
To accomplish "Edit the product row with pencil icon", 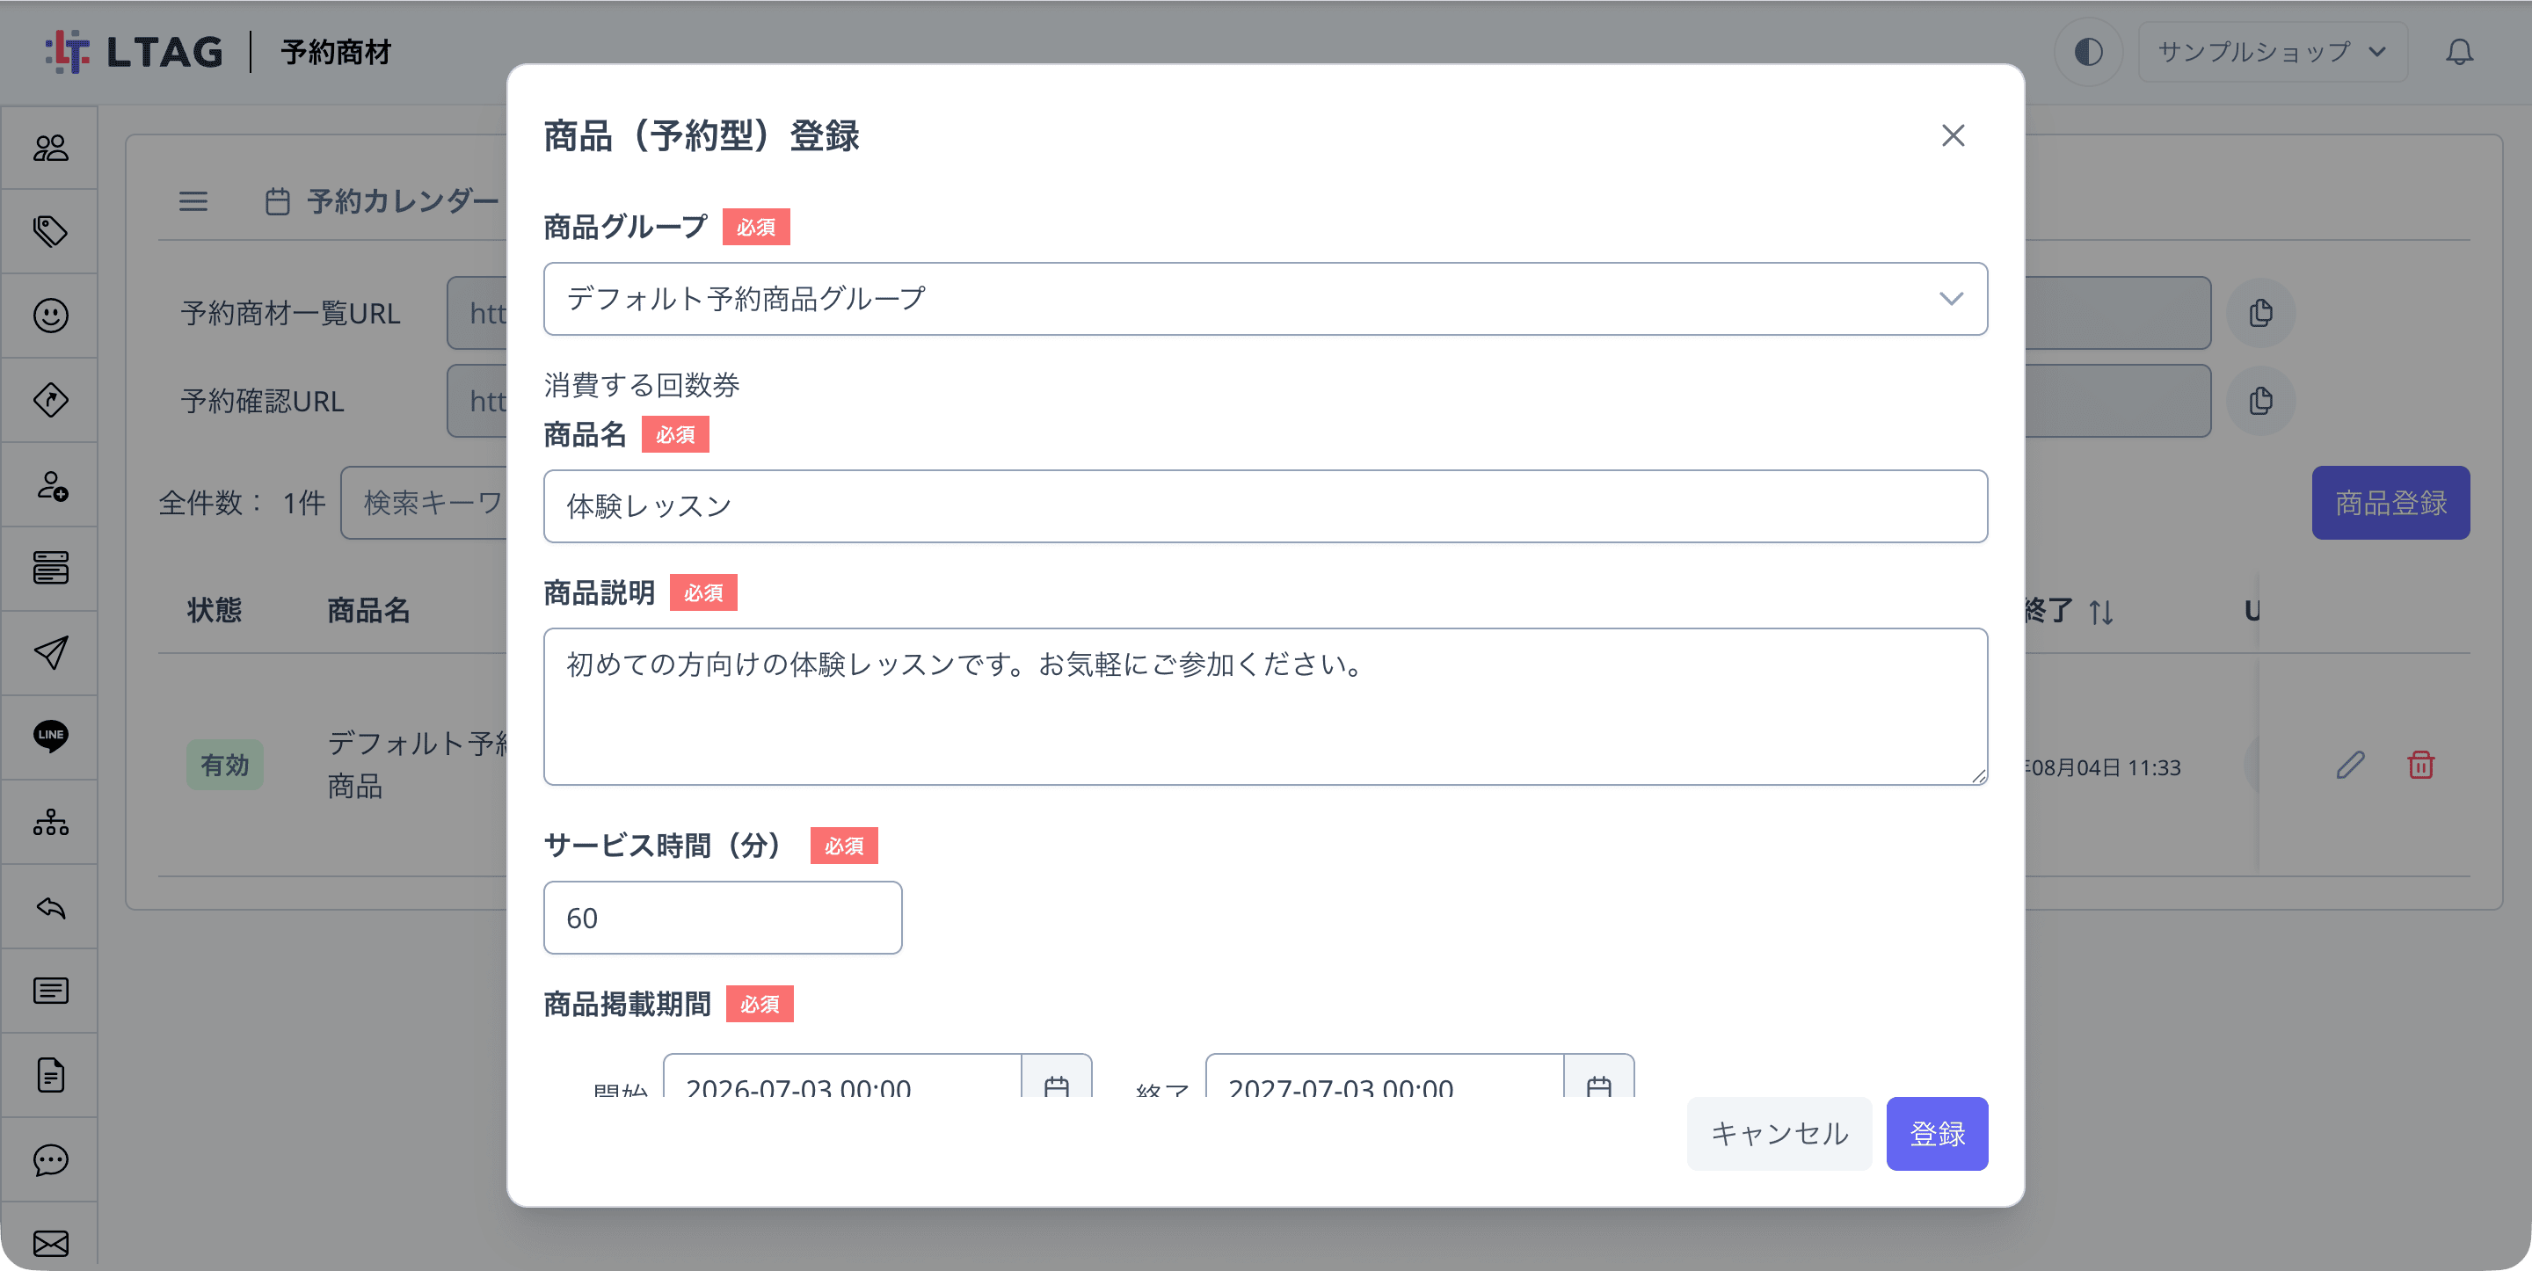I will tap(2350, 765).
